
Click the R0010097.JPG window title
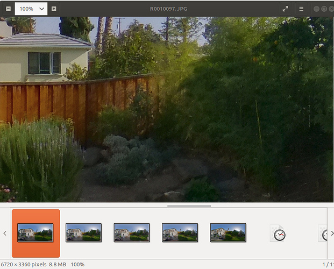[168, 9]
